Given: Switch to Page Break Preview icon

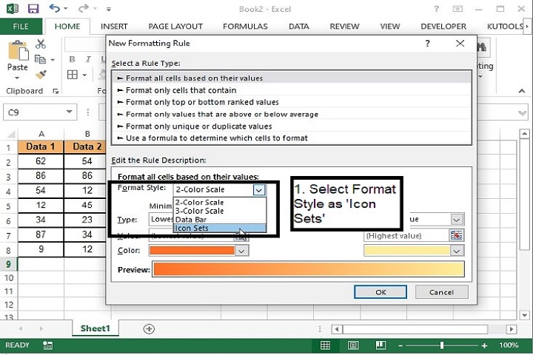Looking at the screenshot, I should pos(381,345).
